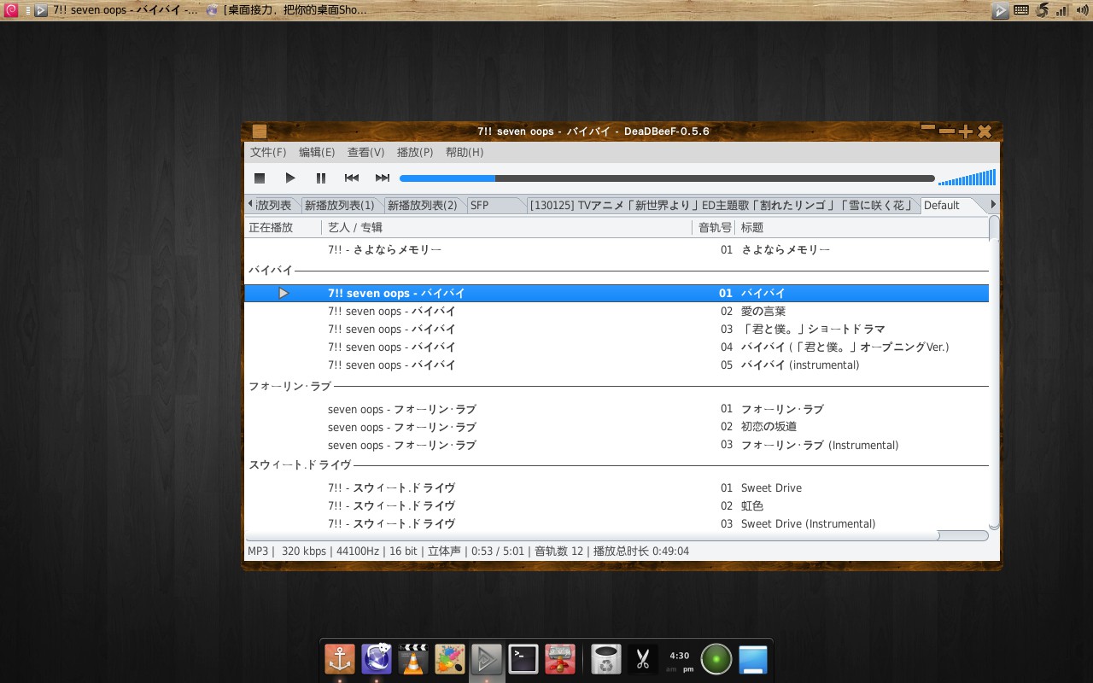Open the trash bin in dock
The image size is (1093, 683).
(606, 659)
